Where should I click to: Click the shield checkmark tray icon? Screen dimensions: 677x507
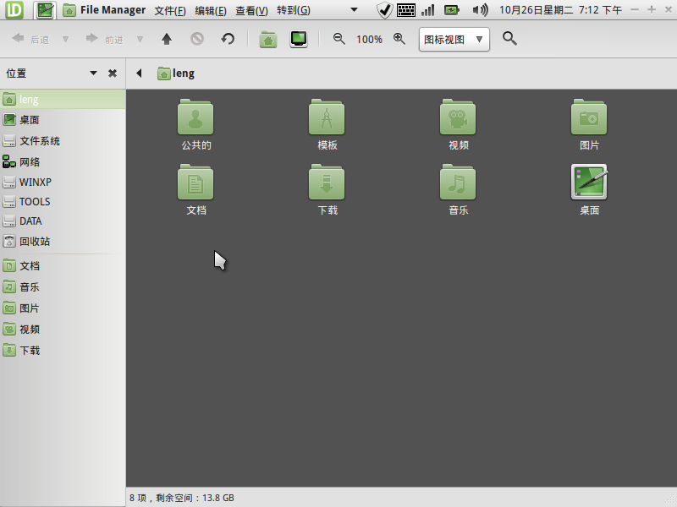coord(384,10)
